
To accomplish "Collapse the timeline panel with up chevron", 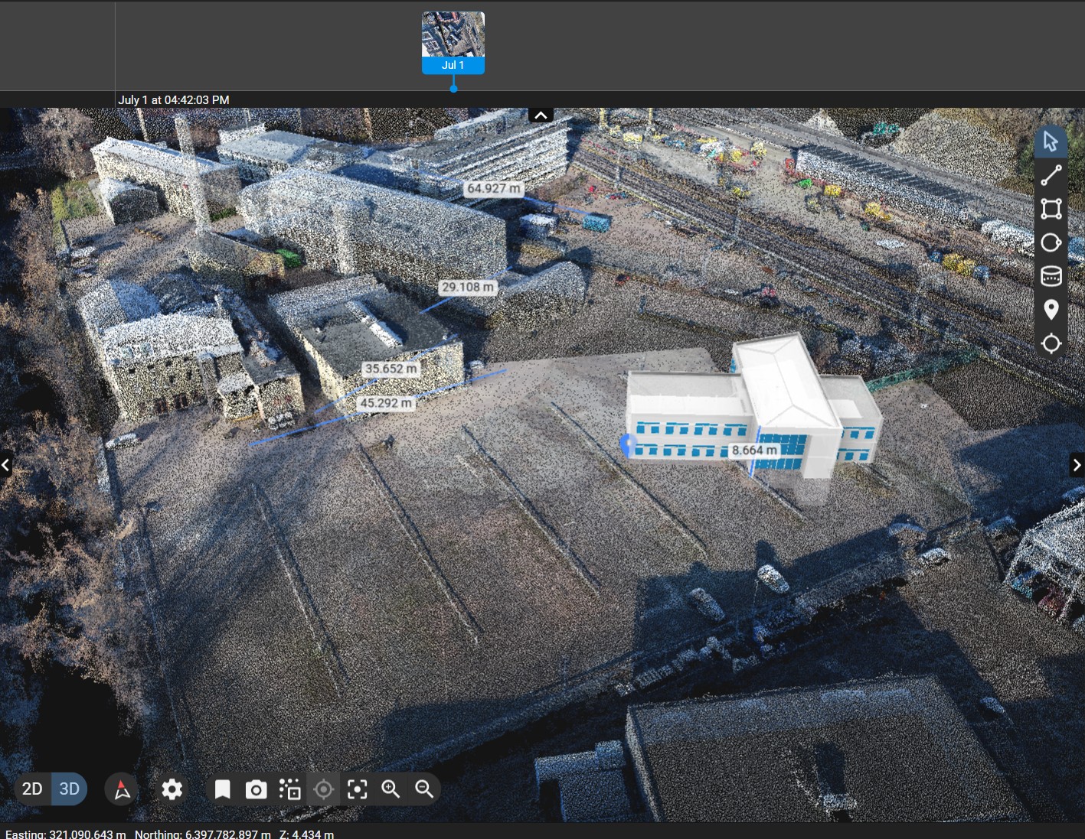I will (541, 115).
